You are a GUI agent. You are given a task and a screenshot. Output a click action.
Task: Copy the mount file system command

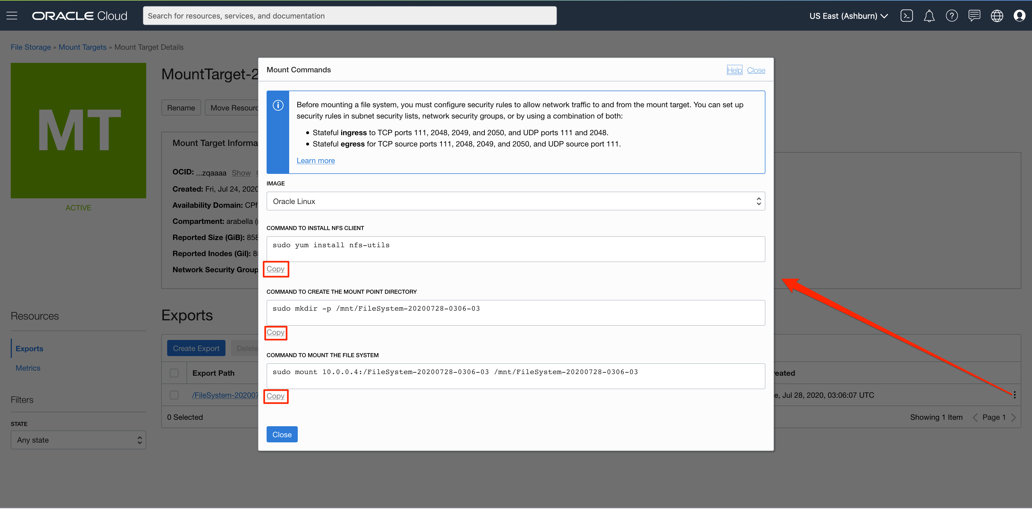[275, 396]
